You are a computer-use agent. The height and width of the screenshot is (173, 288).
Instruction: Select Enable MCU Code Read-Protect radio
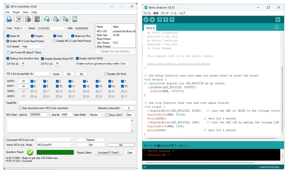tap(8, 41)
